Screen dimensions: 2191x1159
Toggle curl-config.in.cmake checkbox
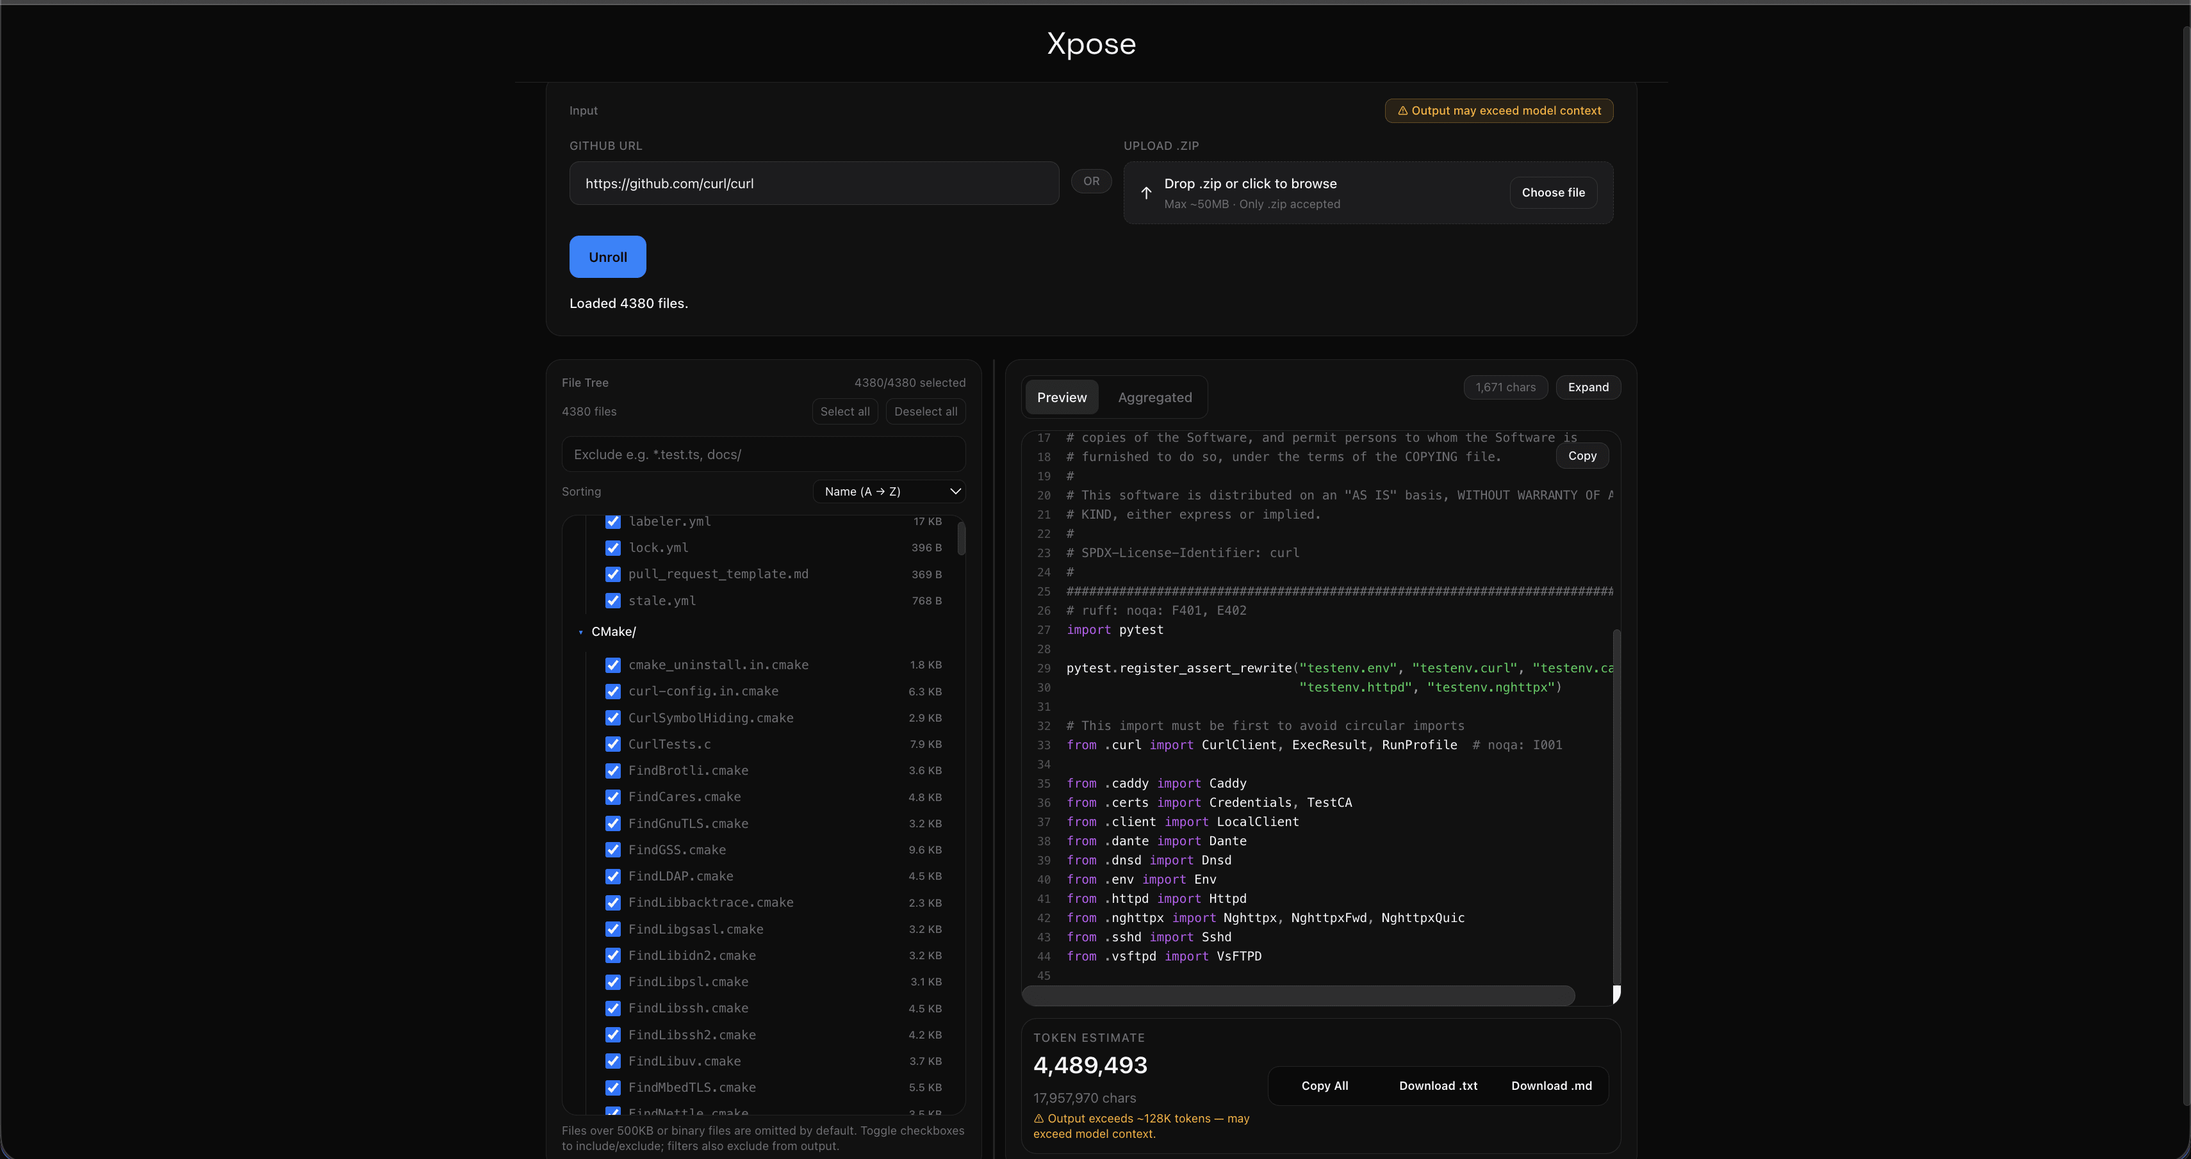click(x=612, y=692)
